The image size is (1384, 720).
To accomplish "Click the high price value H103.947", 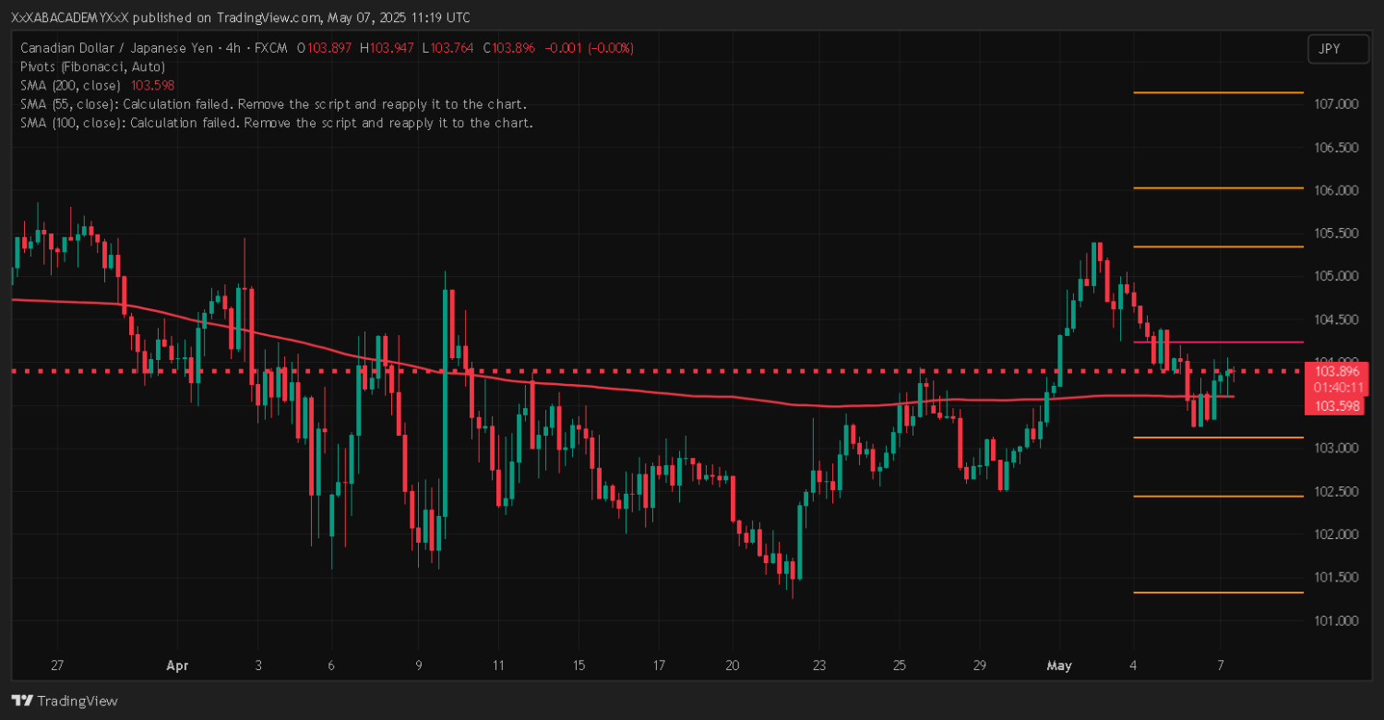I will [388, 48].
